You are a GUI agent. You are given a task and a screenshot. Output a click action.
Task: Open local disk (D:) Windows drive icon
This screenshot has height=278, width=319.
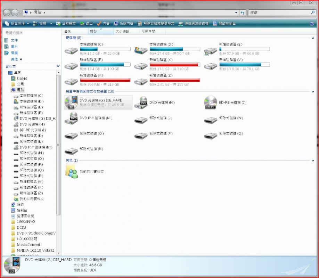coord(141,50)
